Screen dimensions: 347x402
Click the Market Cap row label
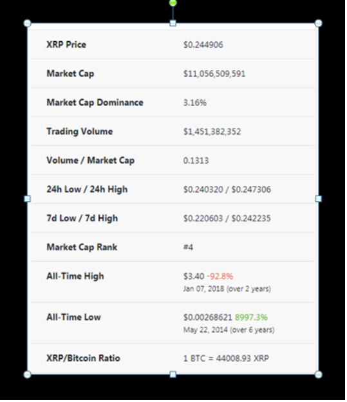70,74
